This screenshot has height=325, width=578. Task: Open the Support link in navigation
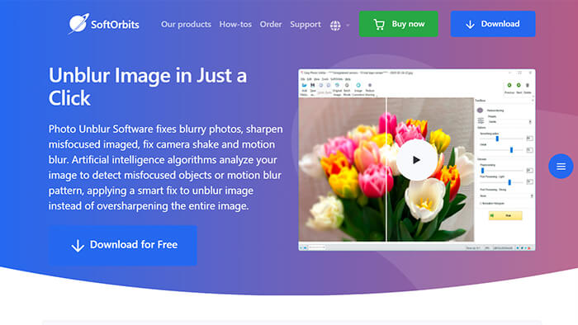[306, 24]
